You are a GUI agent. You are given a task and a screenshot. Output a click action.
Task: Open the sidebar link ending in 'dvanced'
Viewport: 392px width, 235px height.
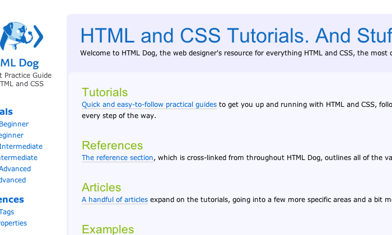tap(13, 180)
